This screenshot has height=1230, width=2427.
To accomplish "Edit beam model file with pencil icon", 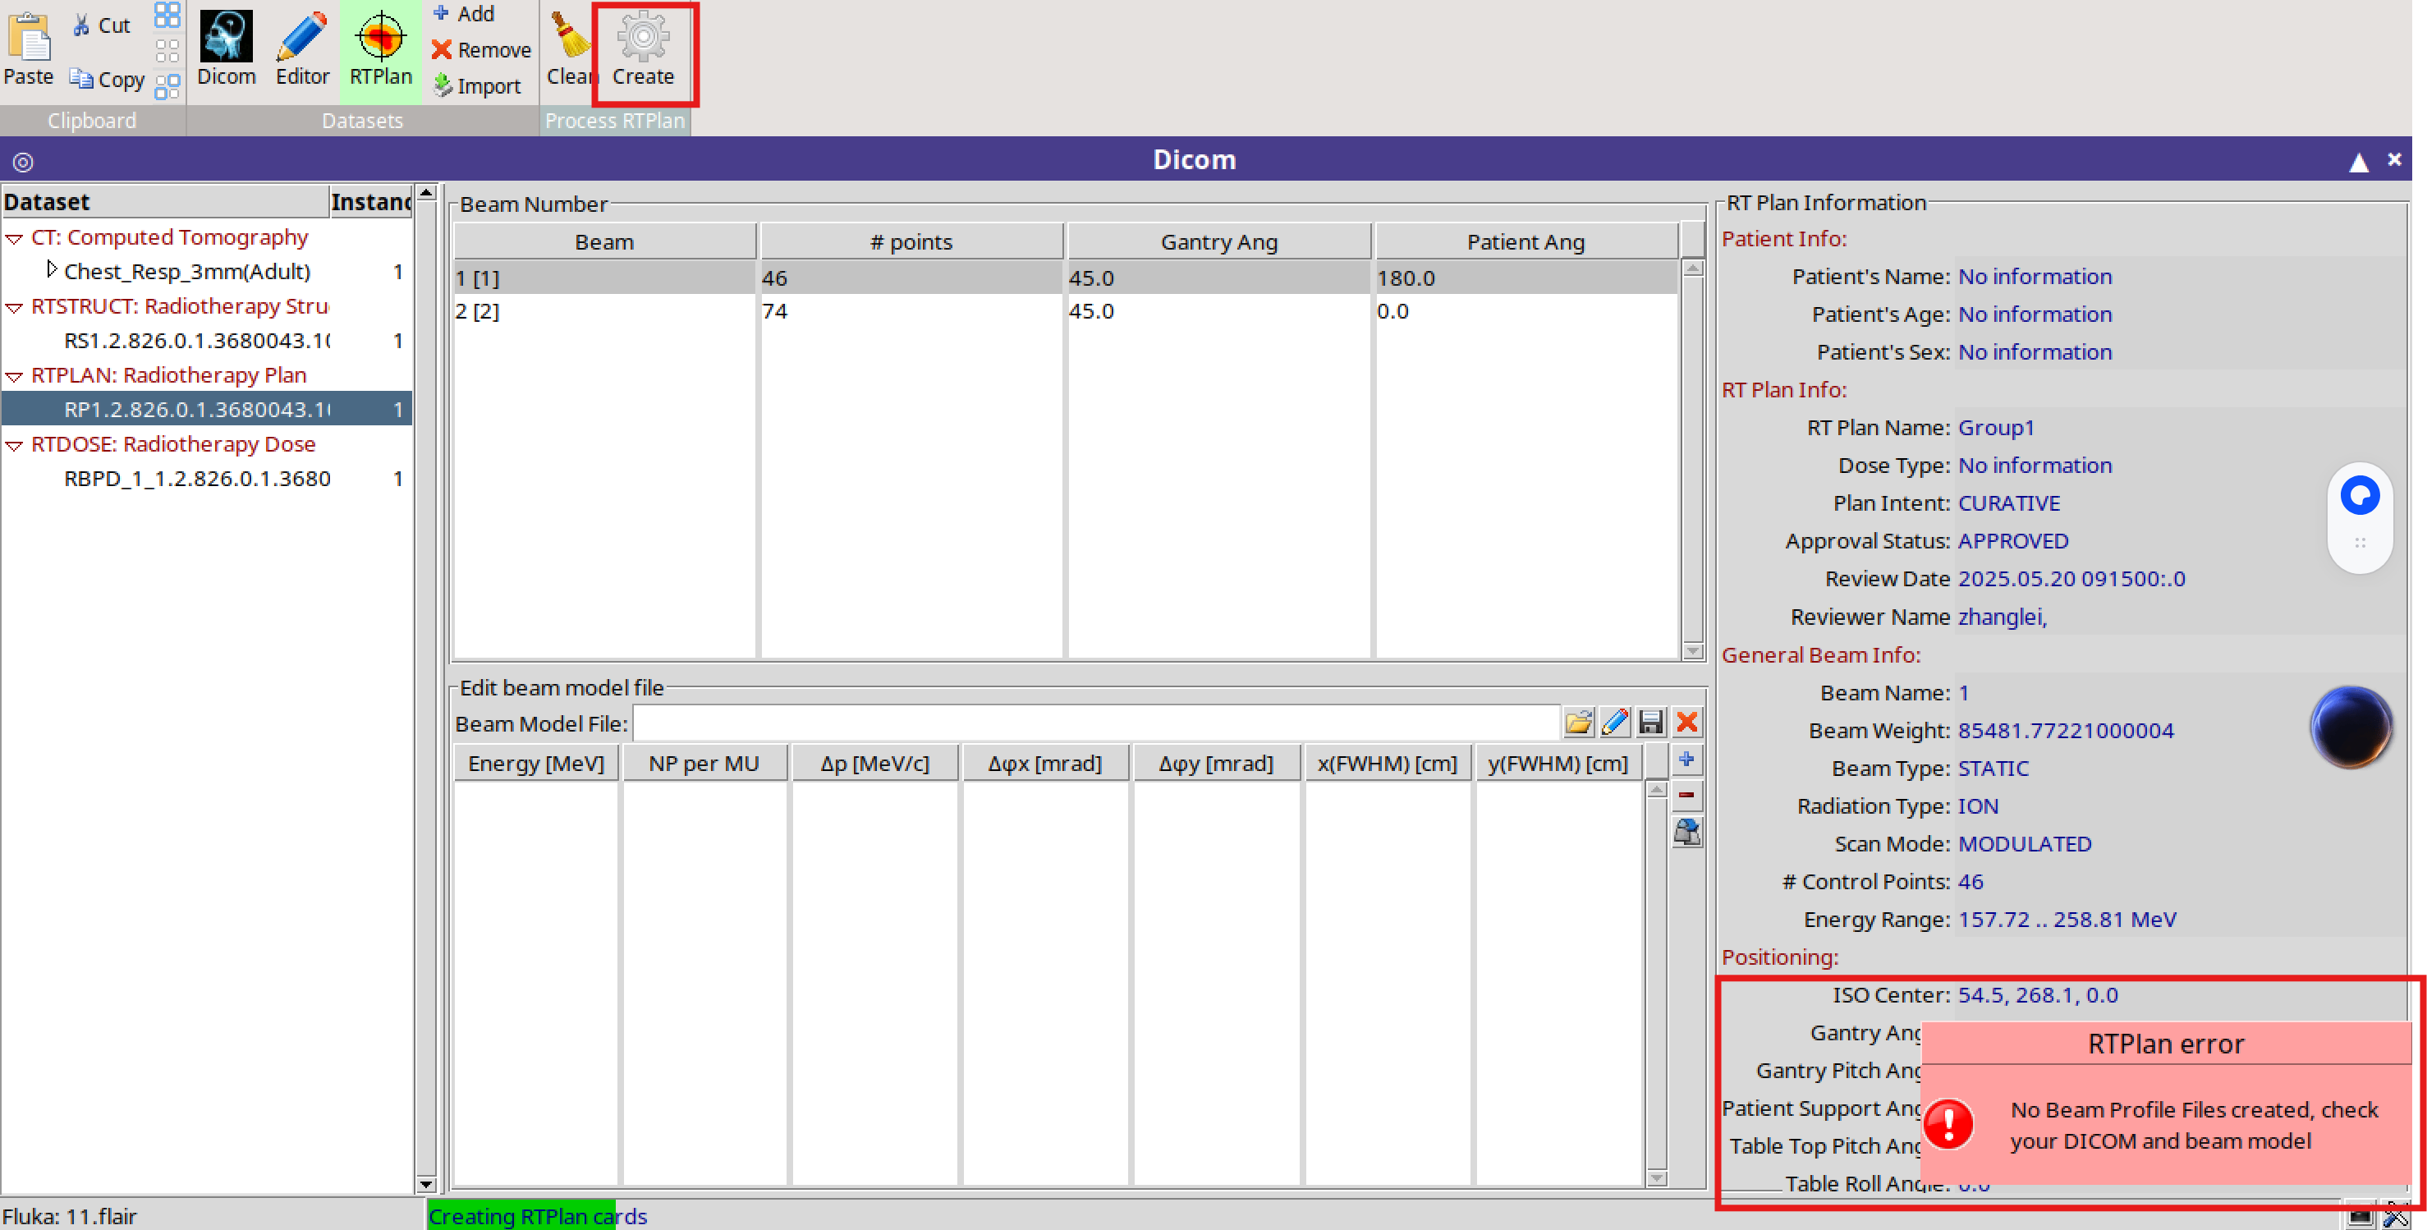I will (x=1615, y=723).
